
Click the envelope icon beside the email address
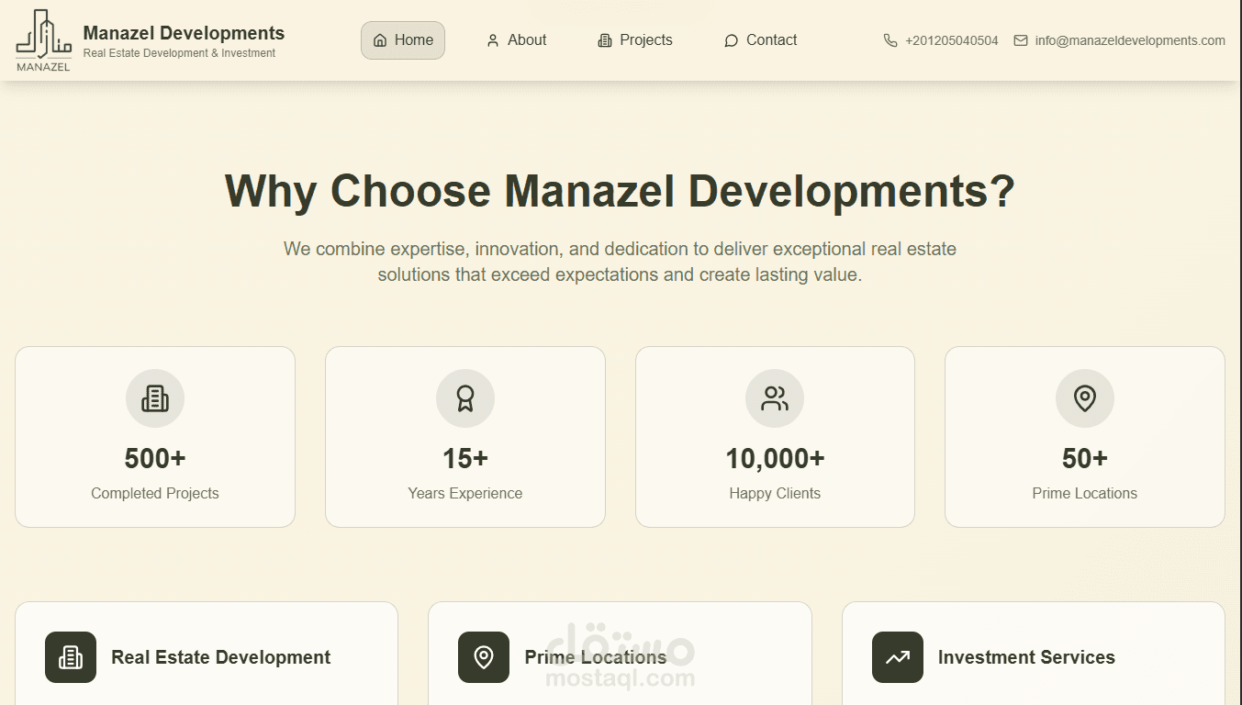click(1021, 40)
